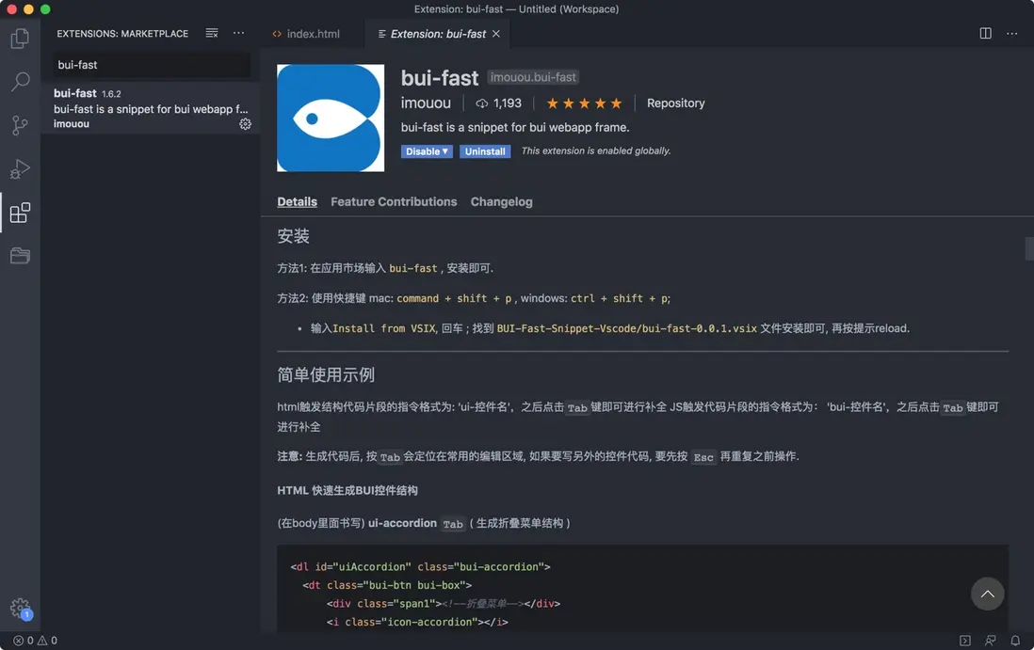
Task: Click the icon-accordion code line
Action: point(417,622)
